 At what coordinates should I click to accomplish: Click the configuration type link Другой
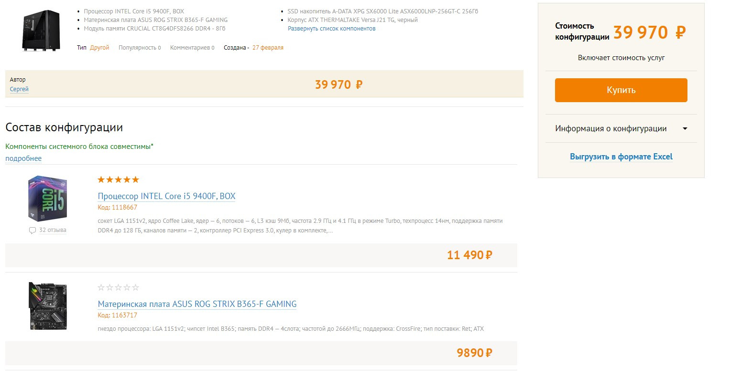coord(99,48)
